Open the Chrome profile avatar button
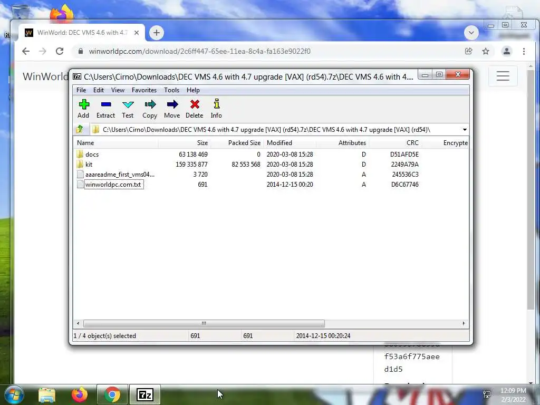This screenshot has height=405, width=540. pyautogui.click(x=507, y=51)
